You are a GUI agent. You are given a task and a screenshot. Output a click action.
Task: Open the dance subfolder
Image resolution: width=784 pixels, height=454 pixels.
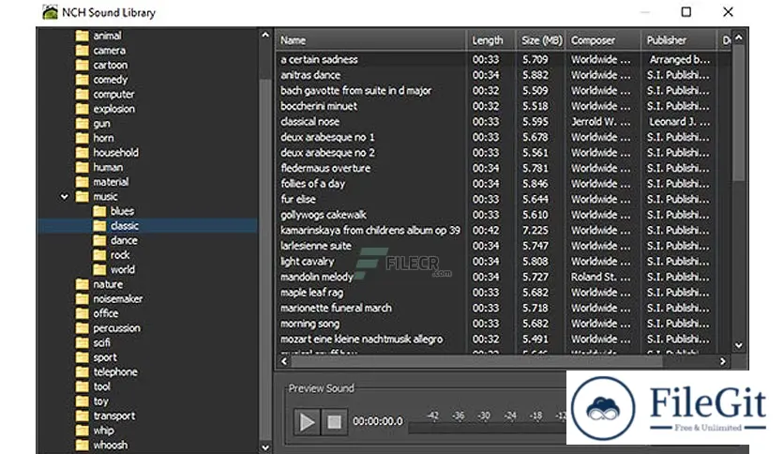coord(115,240)
